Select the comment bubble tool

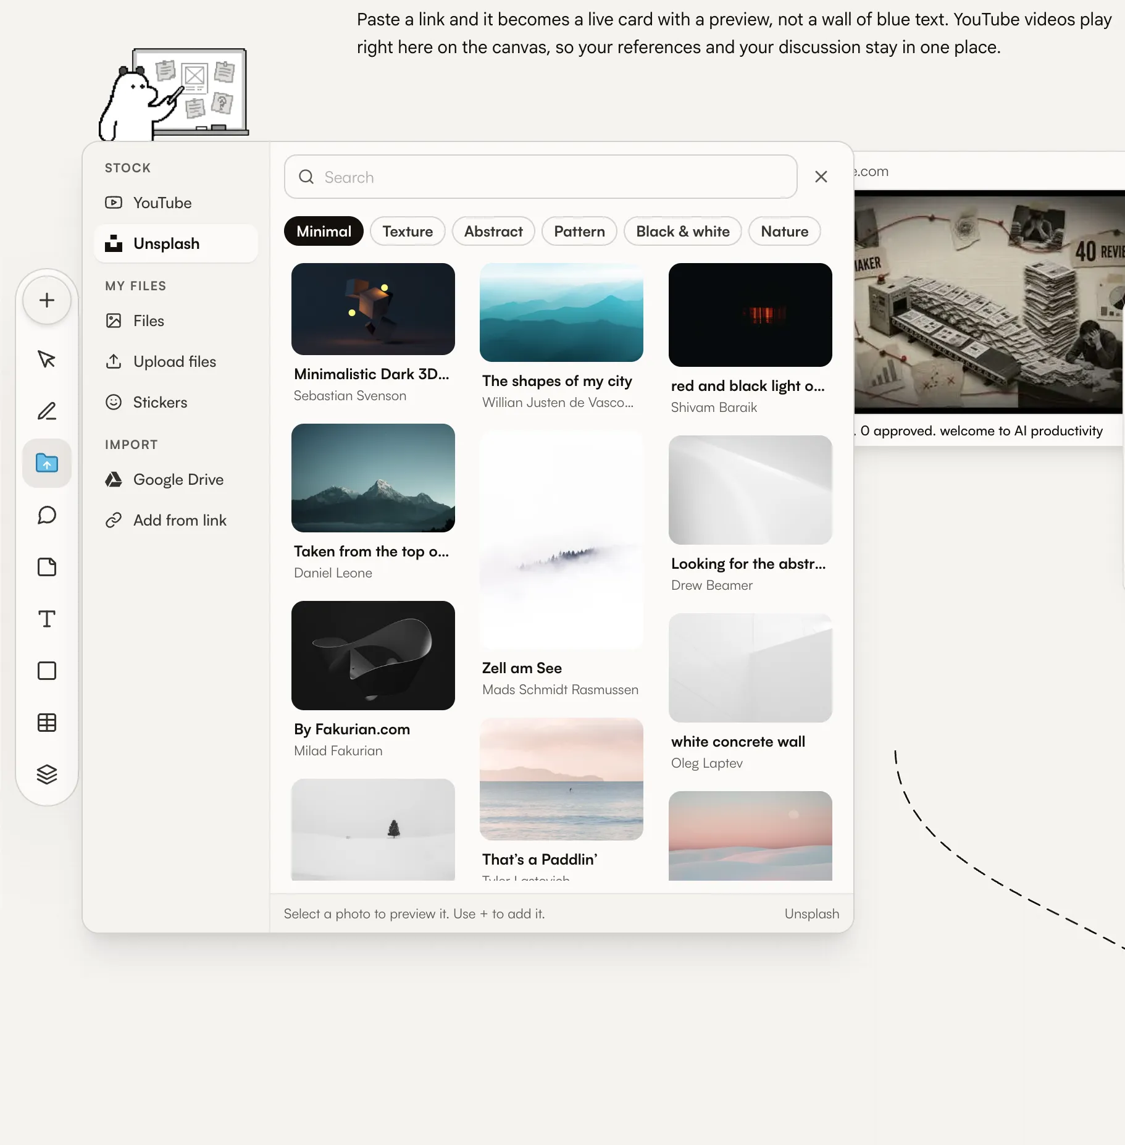pos(47,515)
